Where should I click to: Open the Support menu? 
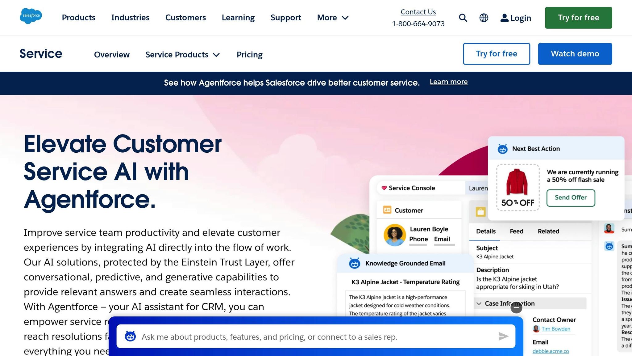(286, 18)
